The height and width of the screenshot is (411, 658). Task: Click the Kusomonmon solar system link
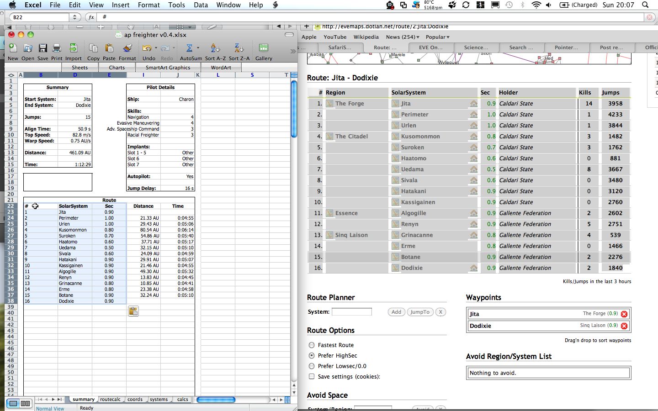pyautogui.click(x=420, y=137)
